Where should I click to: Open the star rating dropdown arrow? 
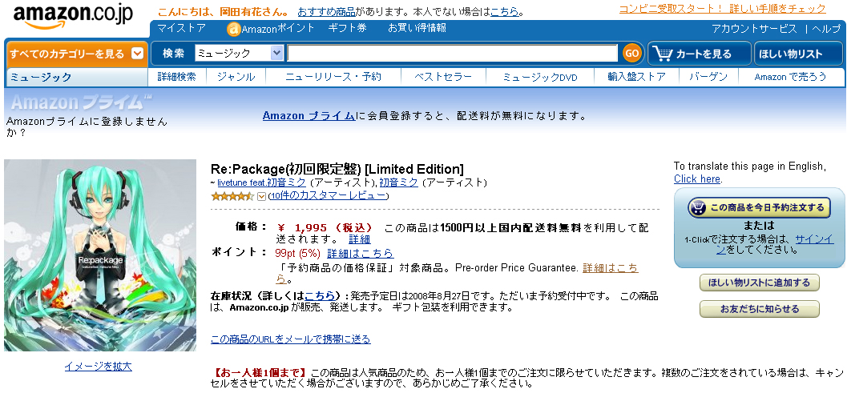(262, 196)
